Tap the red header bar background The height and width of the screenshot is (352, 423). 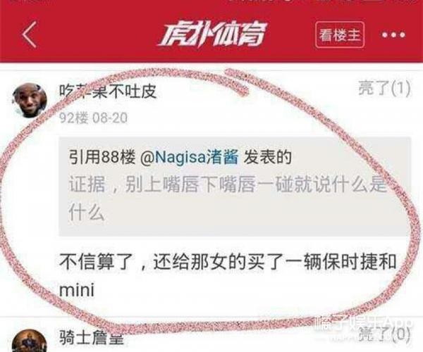tap(211, 34)
